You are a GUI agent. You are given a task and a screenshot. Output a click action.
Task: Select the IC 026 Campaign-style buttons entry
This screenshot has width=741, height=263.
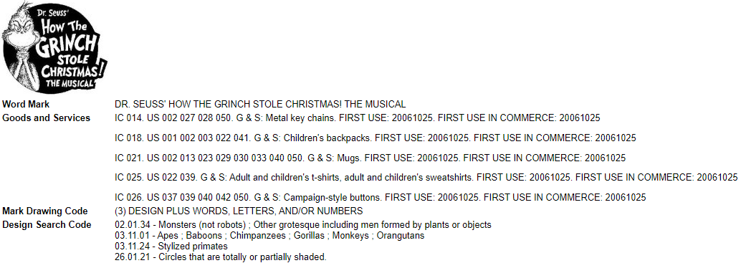381,197
